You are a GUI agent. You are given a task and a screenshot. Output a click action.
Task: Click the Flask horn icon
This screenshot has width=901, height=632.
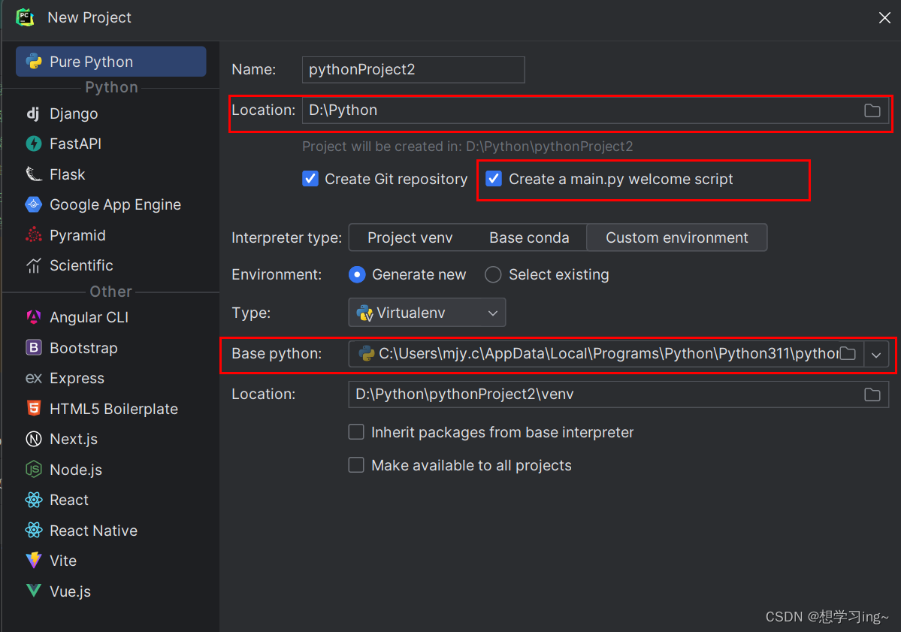pyautogui.click(x=33, y=174)
